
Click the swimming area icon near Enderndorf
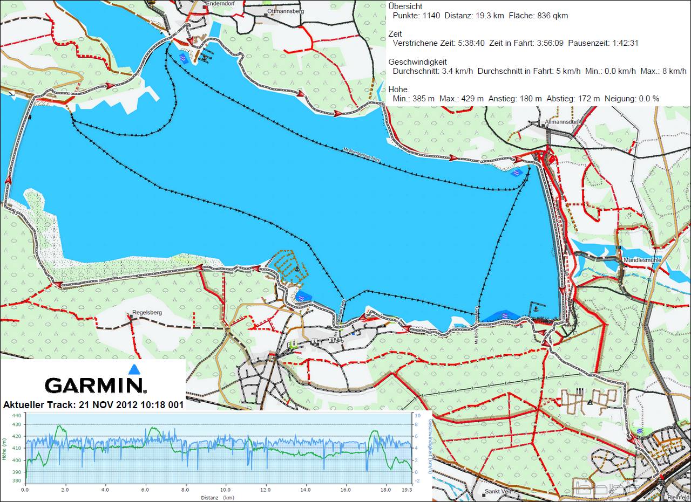click(184, 58)
